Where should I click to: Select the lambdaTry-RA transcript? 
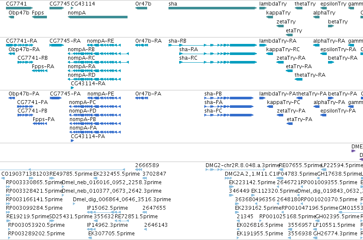(263, 45)
